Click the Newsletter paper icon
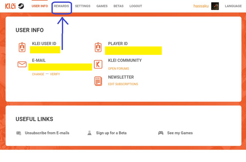Viewport: 246px width, 162px height. click(98, 81)
